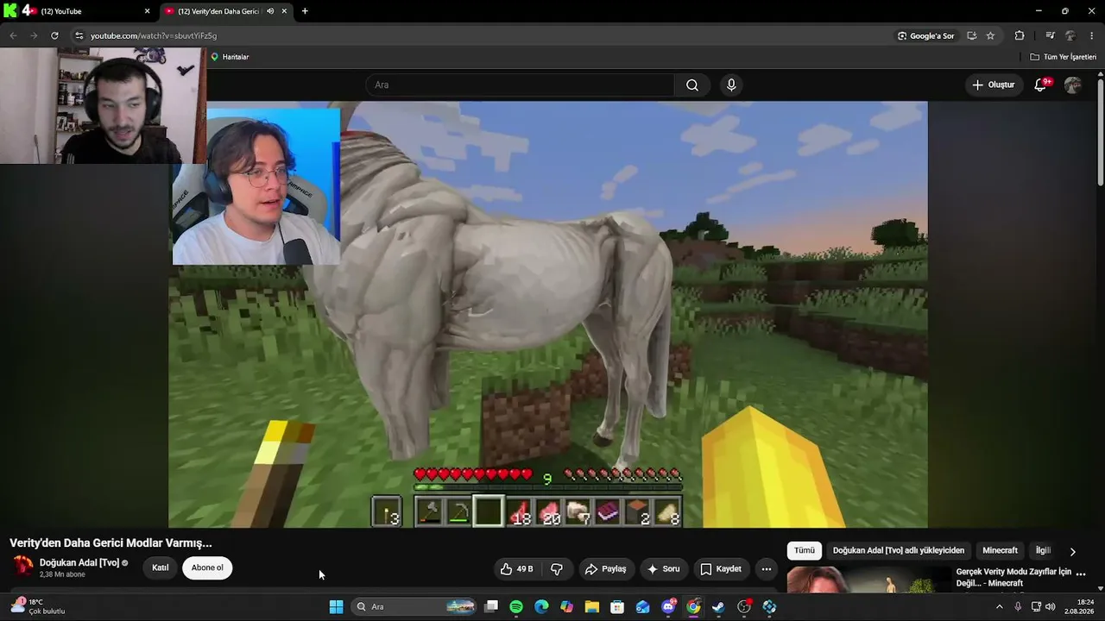Click the browser address bar URL
This screenshot has width=1105, height=621.
(x=154, y=36)
